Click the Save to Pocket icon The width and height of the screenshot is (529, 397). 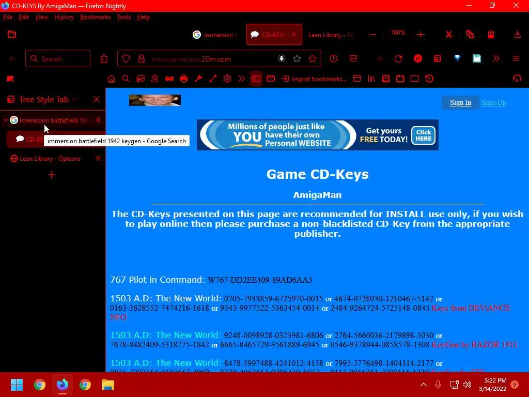tap(353, 59)
